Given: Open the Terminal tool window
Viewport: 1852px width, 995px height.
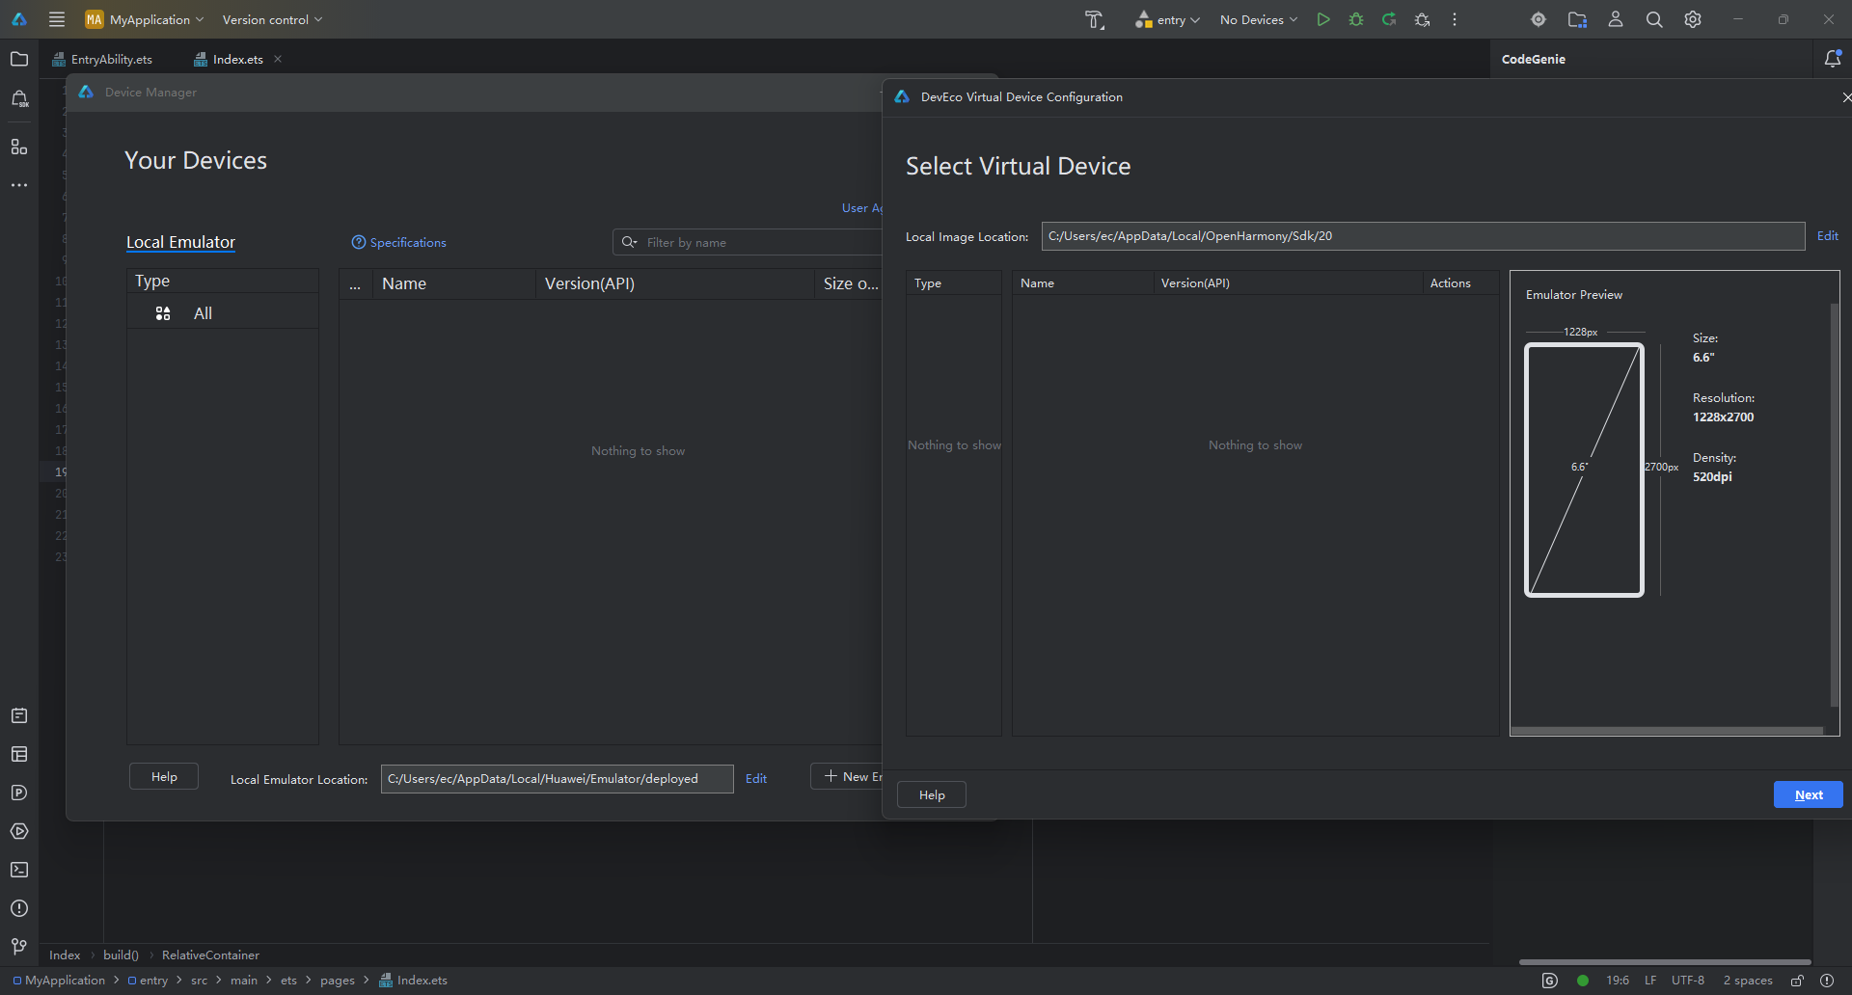Looking at the screenshot, I should tap(19, 870).
